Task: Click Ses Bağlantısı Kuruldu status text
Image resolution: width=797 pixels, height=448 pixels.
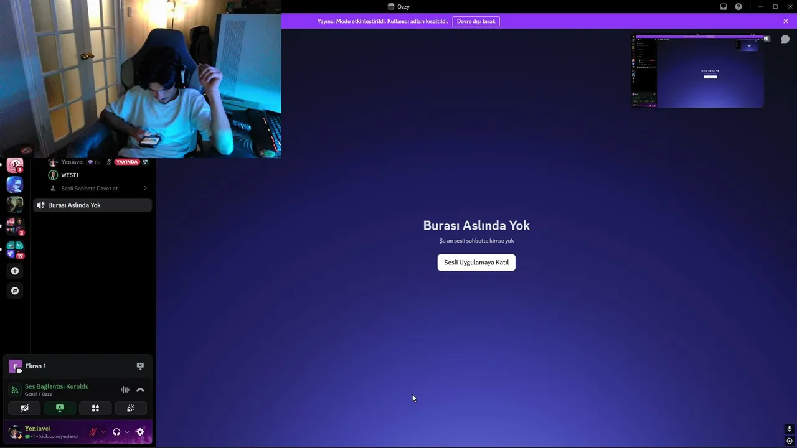Action: tap(57, 386)
